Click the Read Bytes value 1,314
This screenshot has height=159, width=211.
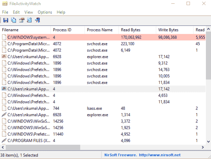(126, 115)
